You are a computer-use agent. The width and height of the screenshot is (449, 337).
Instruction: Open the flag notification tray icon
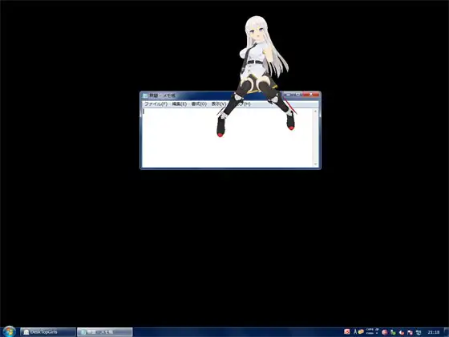[410, 332]
